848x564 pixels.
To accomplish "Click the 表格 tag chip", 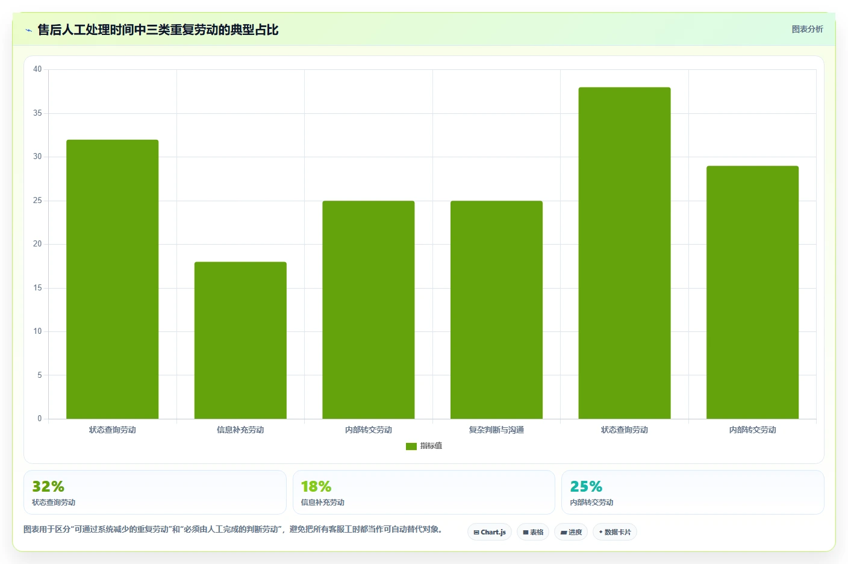I will coord(533,532).
